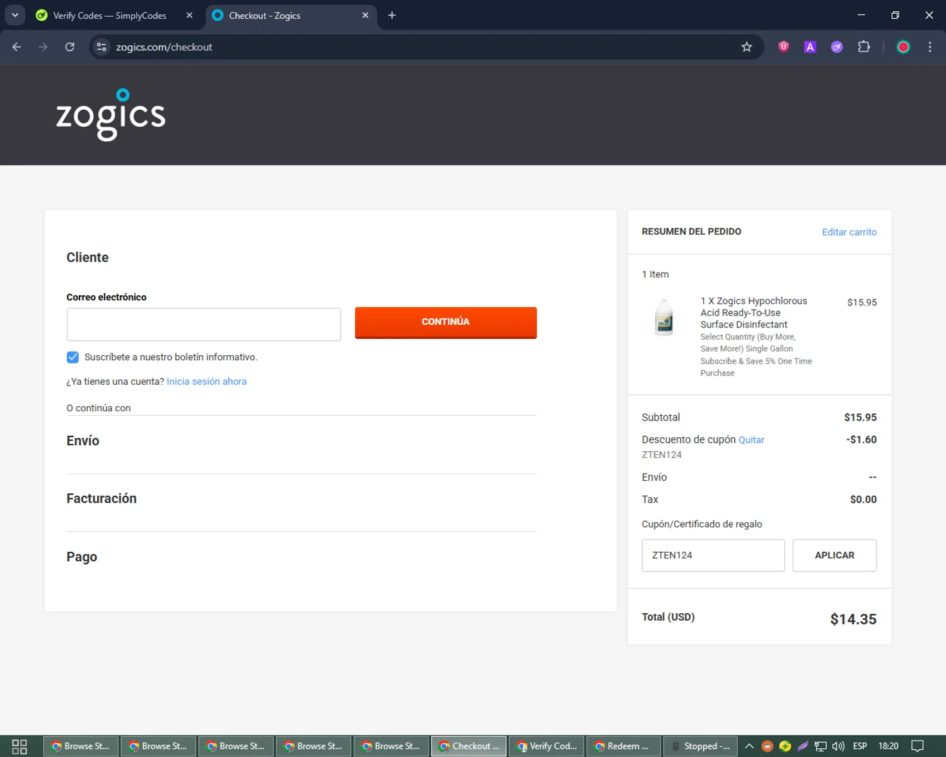946x757 pixels.
Task: Click the Pago section heading
Action: [82, 557]
